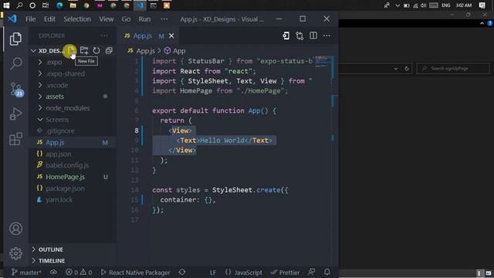Screen dimensions: 494x278
Task: Open the Edit menu
Action: click(x=49, y=19)
